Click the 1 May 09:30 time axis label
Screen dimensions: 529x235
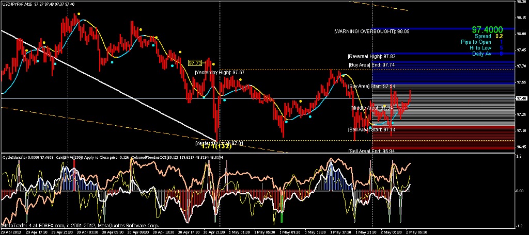[291, 232]
